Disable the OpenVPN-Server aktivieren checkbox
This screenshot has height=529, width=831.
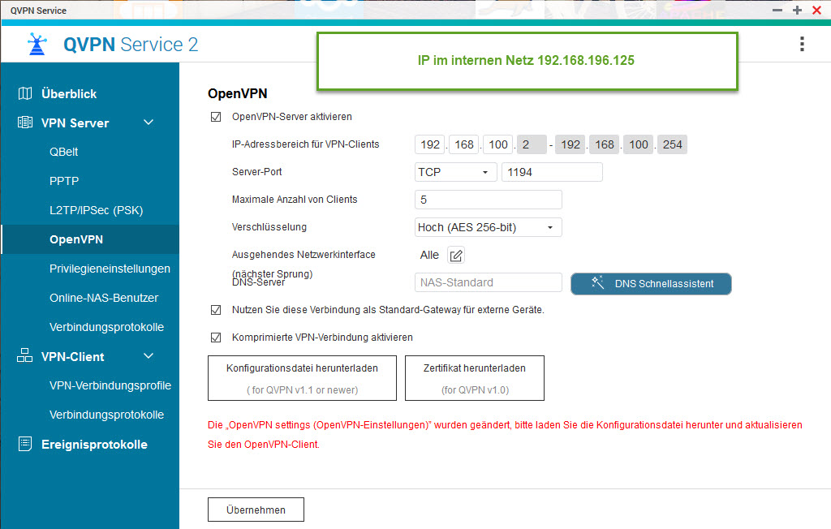pos(215,116)
